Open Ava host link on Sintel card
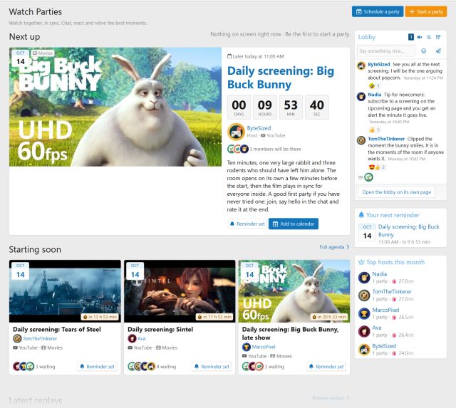The width and height of the screenshot is (456, 408). (x=142, y=338)
